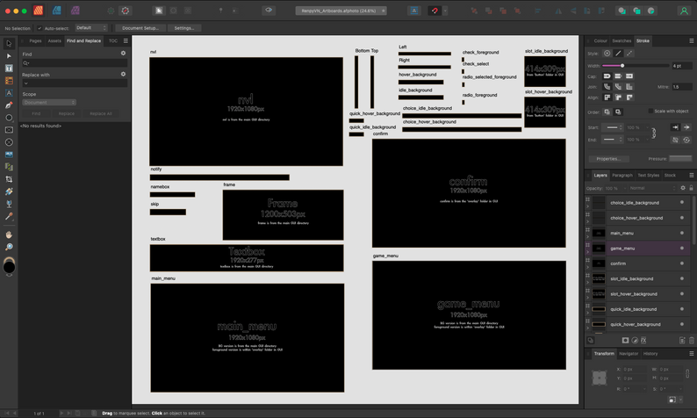The width and height of the screenshot is (697, 418).
Task: Select the Colour Picker tool
Action: point(9,217)
